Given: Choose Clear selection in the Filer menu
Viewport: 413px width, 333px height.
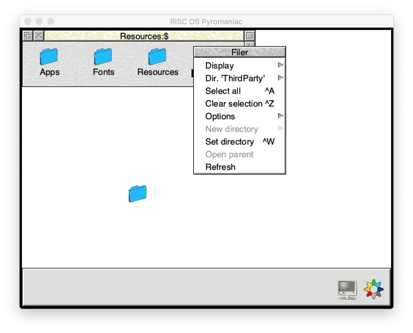Looking at the screenshot, I should (234, 104).
